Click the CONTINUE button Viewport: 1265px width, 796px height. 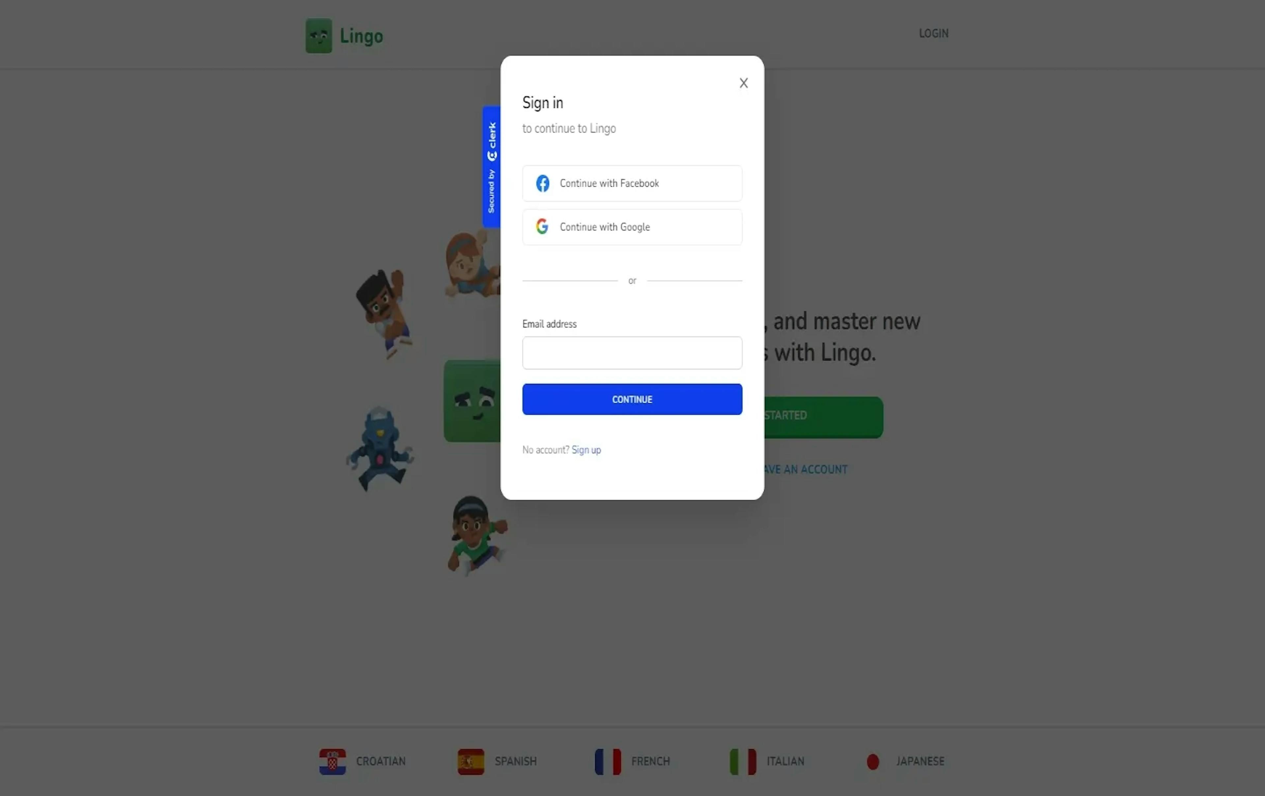(x=632, y=399)
